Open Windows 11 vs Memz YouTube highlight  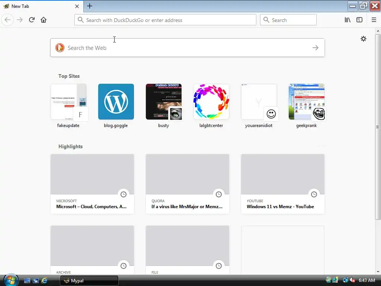[x=283, y=184]
